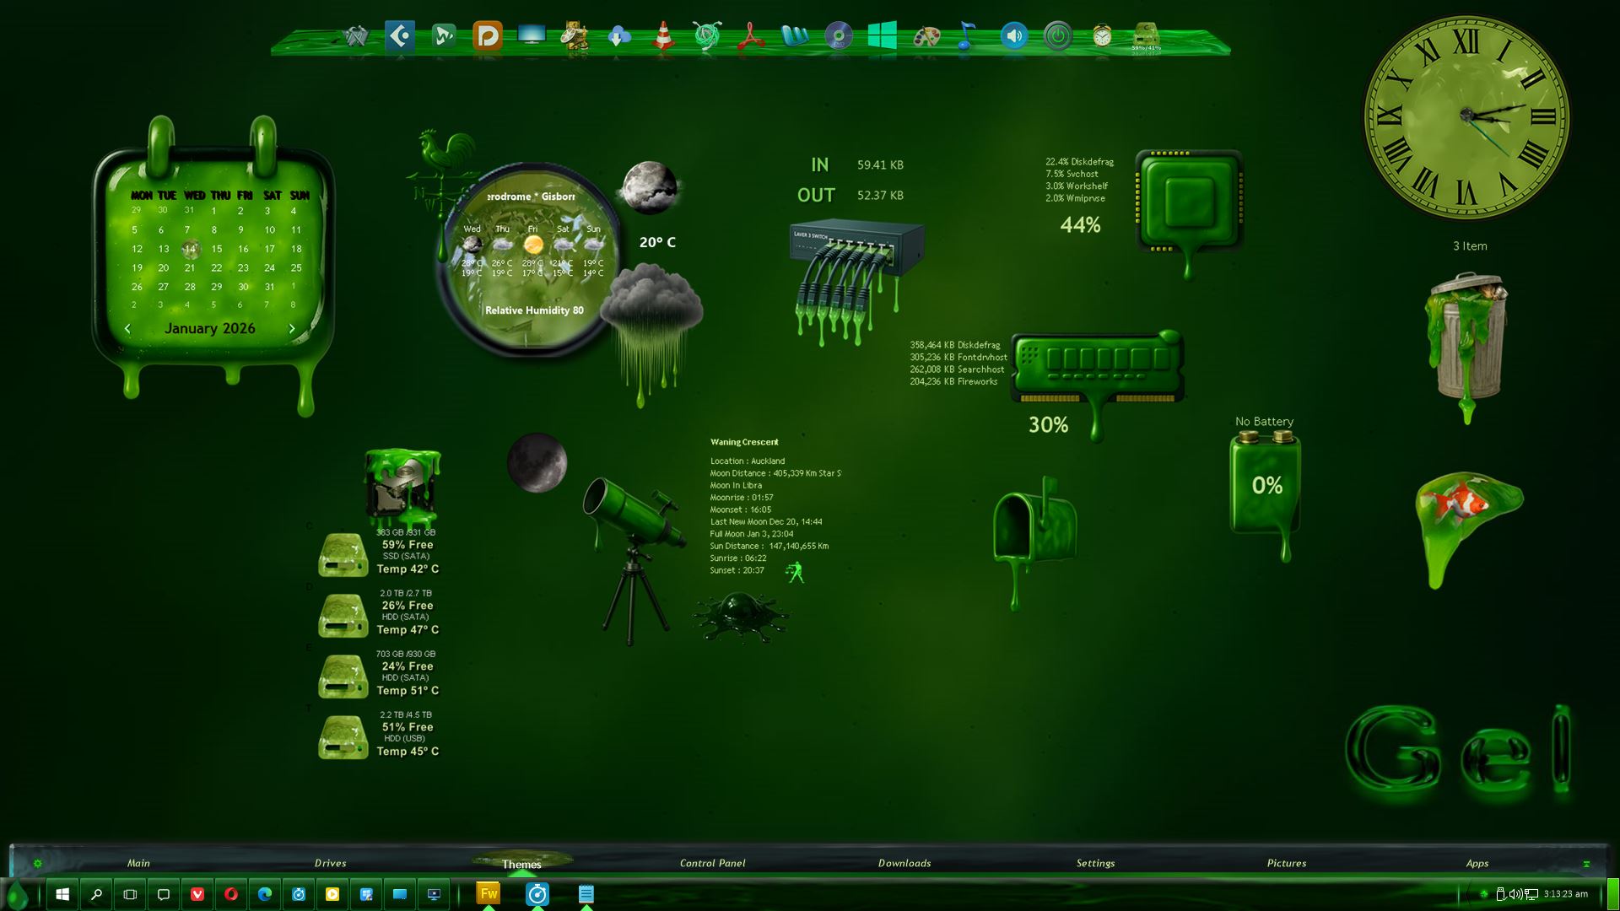Go to previous month in calendar
The width and height of the screenshot is (1620, 911).
tap(127, 329)
